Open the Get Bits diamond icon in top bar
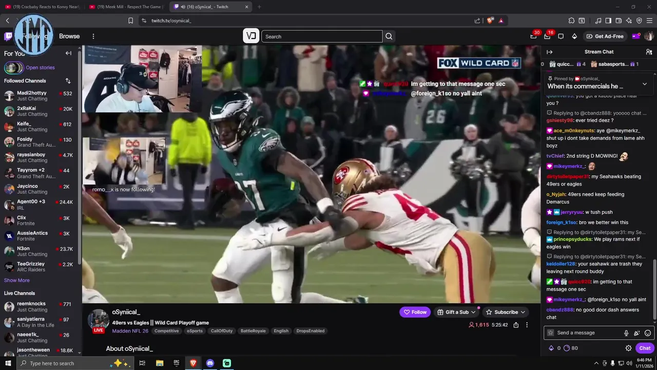657x370 pixels. pyautogui.click(x=574, y=36)
